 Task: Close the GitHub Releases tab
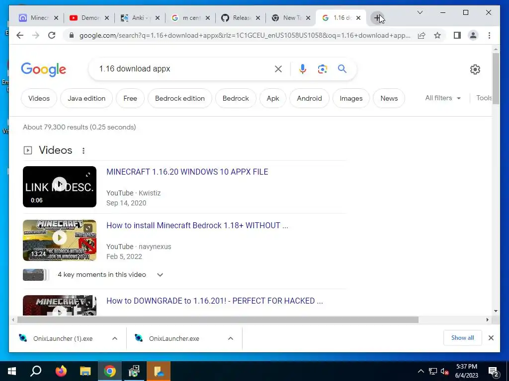[258, 18]
